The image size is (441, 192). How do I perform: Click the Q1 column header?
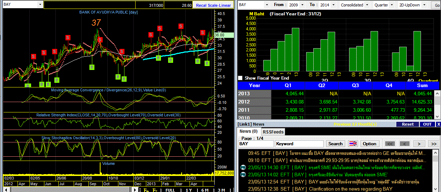coord(288,86)
